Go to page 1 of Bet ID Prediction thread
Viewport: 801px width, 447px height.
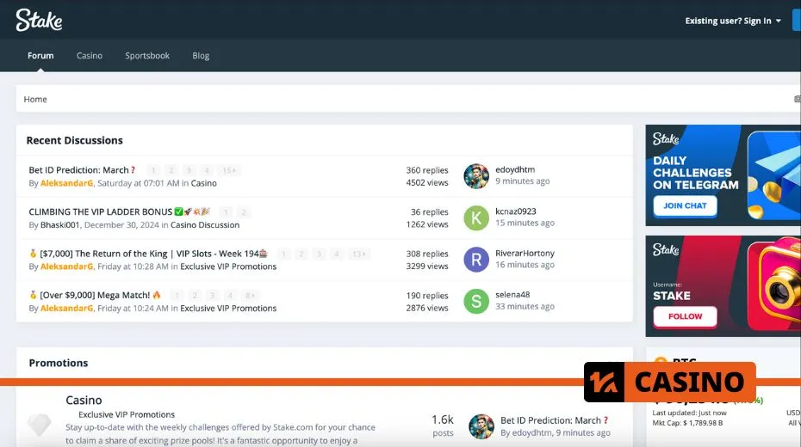(x=153, y=170)
